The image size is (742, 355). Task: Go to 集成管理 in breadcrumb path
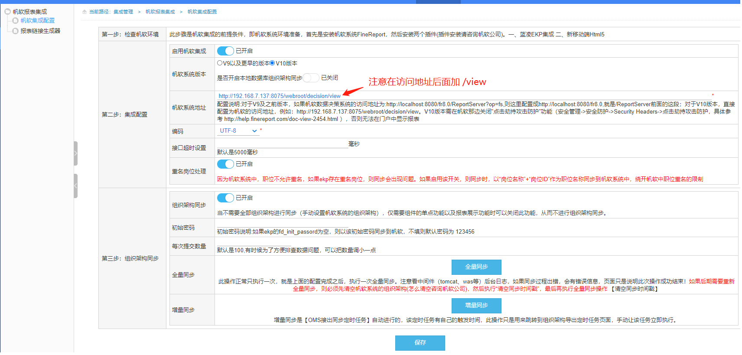coord(123,12)
